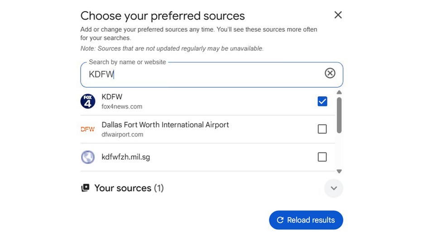The height and width of the screenshot is (237, 422).
Task: Check the kdfwfzh.mil.sg source checkbox
Action: point(322,157)
